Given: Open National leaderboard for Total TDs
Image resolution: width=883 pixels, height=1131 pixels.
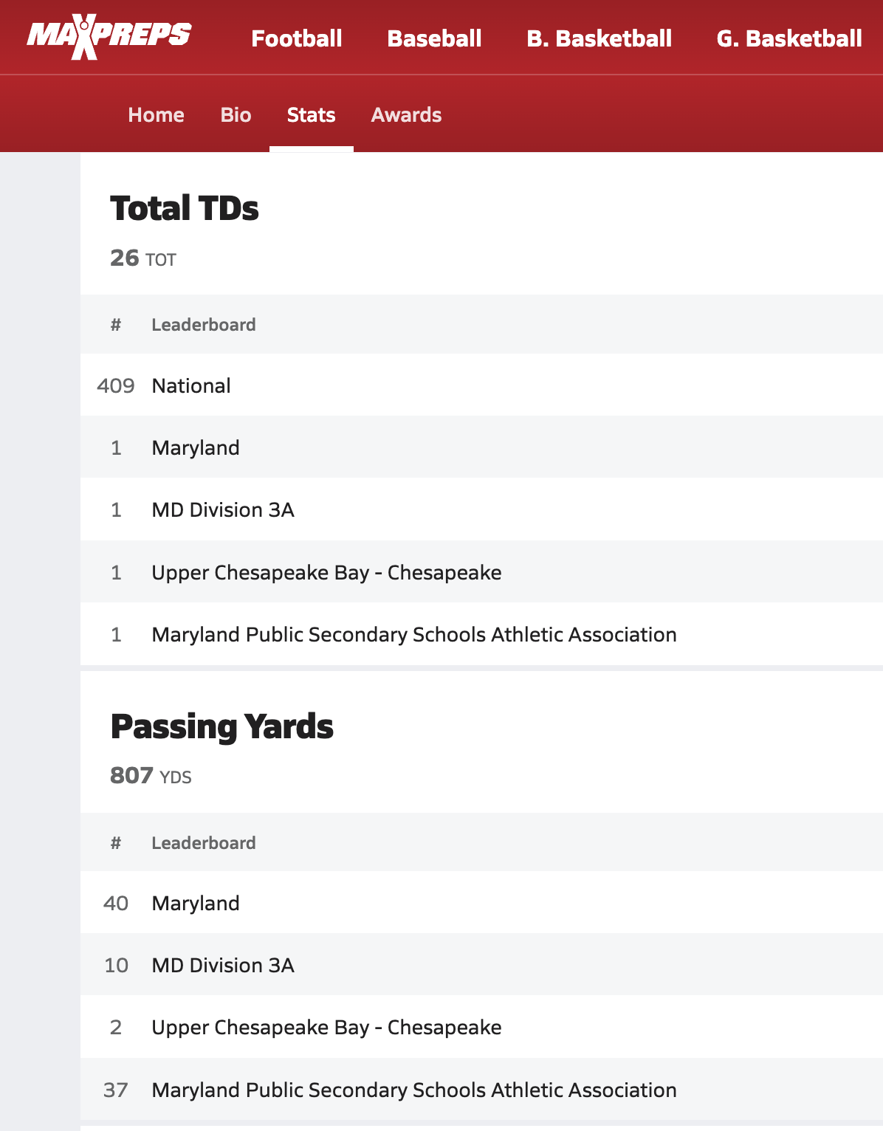Looking at the screenshot, I should 191,385.
